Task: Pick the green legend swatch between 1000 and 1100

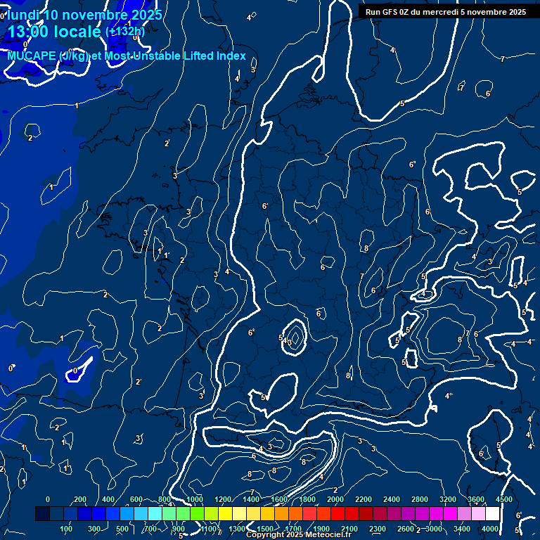Action: pyautogui.click(x=198, y=513)
